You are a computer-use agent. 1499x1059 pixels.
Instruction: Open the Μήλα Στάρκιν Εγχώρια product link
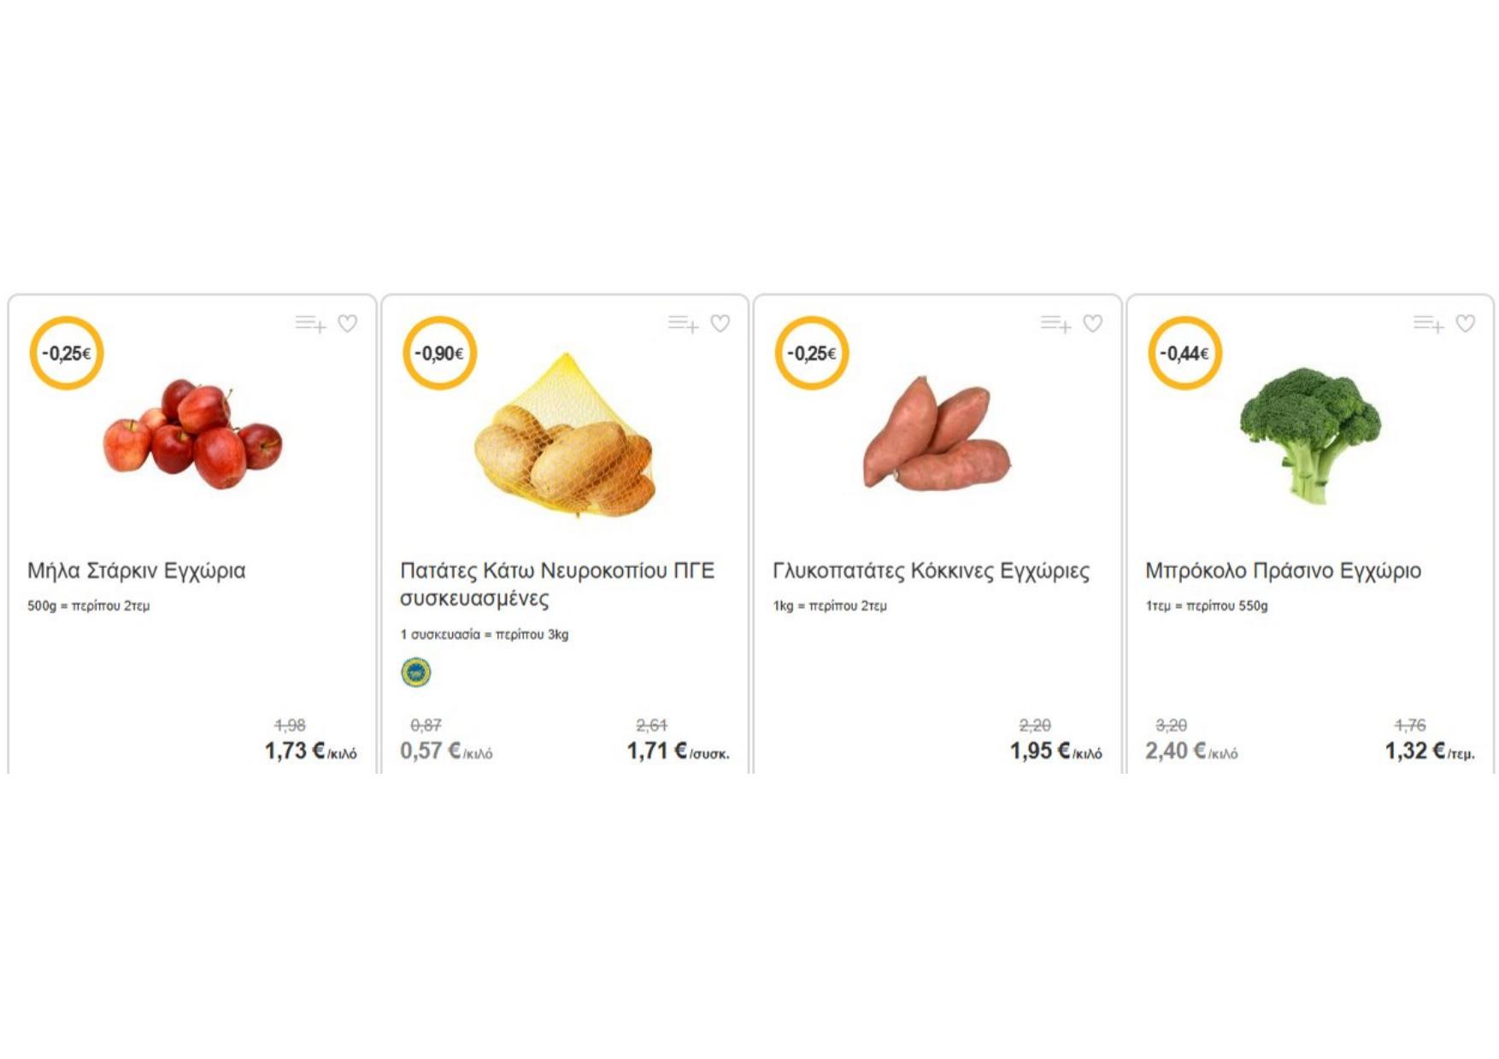137,570
